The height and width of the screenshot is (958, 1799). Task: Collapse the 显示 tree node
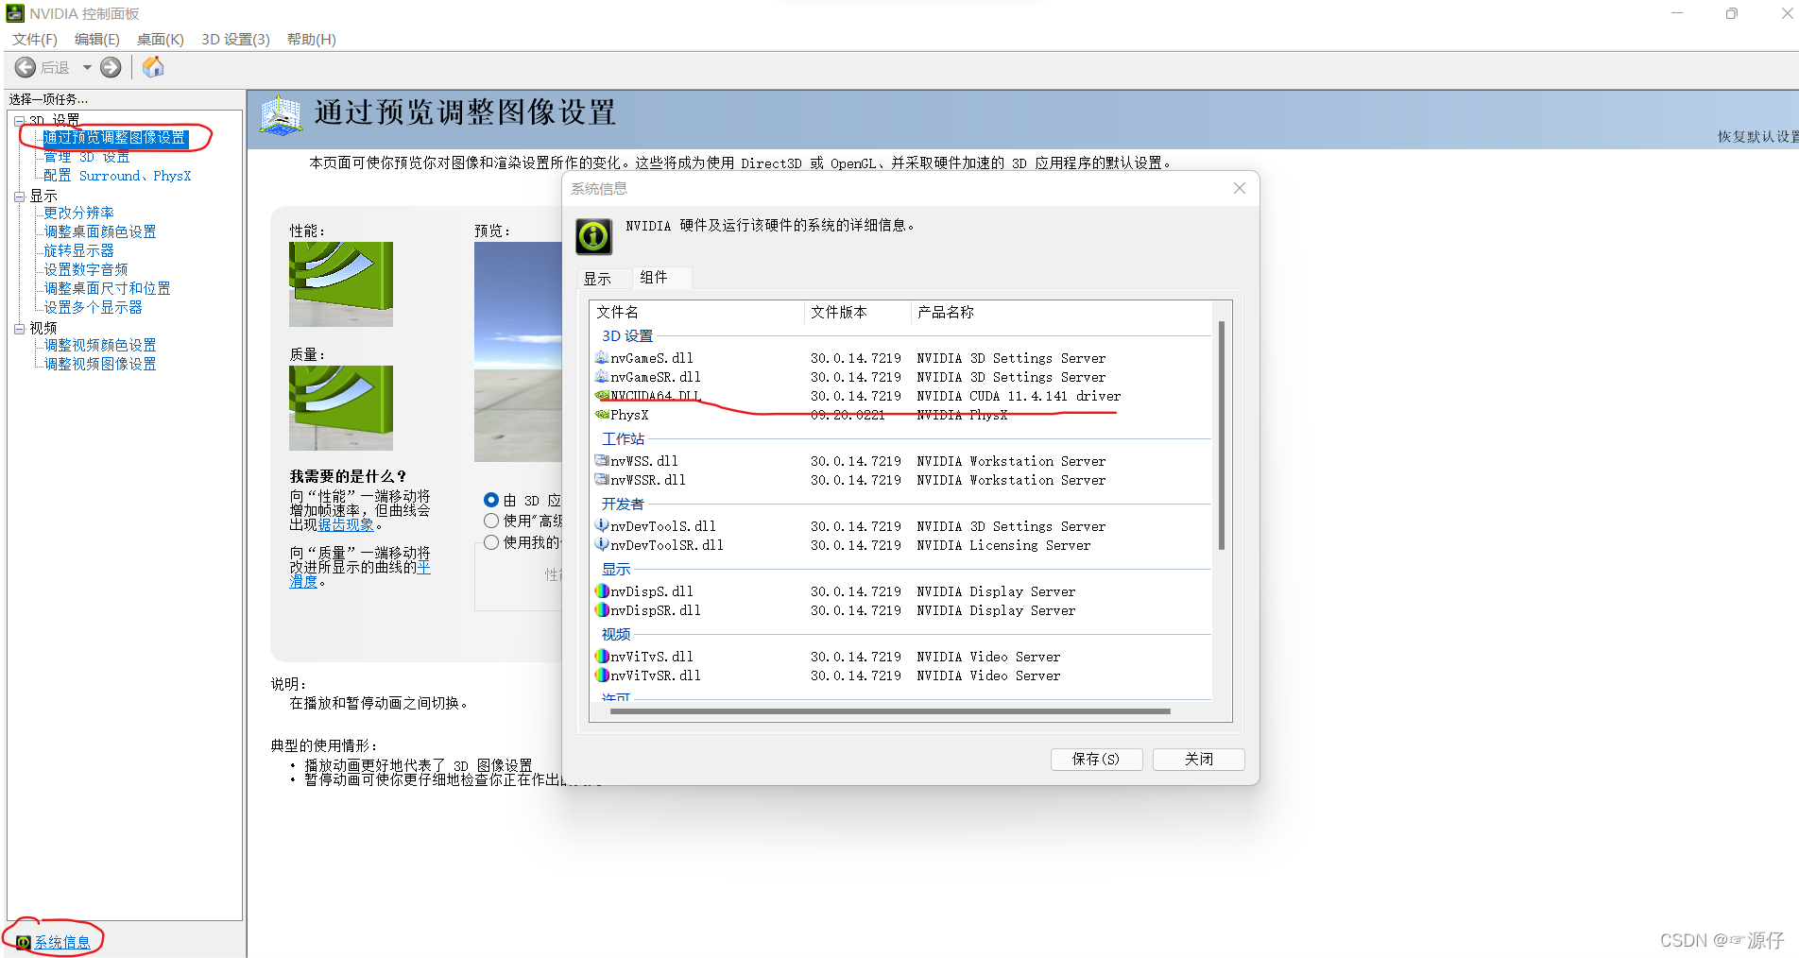[19, 197]
